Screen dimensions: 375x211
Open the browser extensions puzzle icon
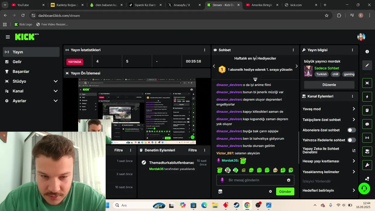[x=339, y=16]
